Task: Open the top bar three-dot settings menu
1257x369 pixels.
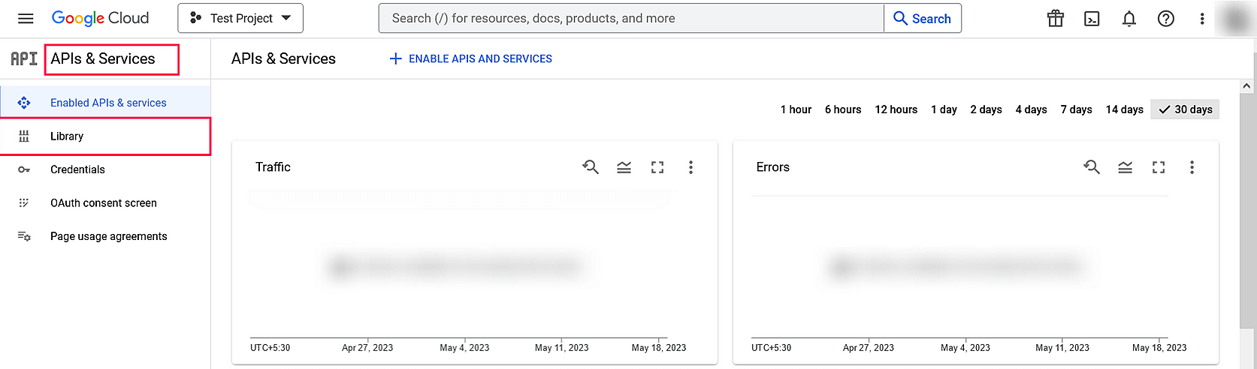Action: [x=1201, y=19]
